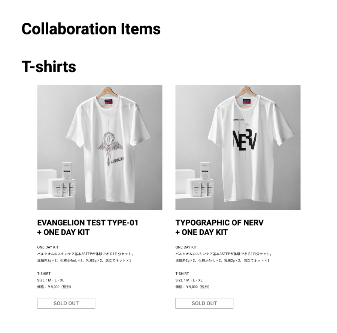Click the right product's ¥9,000 price line

[x=192, y=287]
